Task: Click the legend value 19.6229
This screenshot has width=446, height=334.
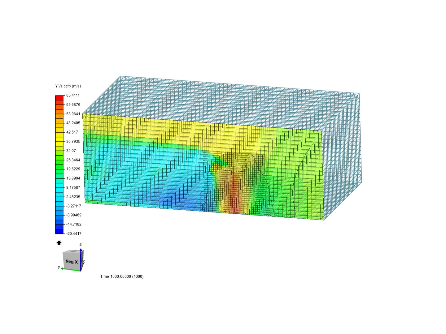Action: 73,169
